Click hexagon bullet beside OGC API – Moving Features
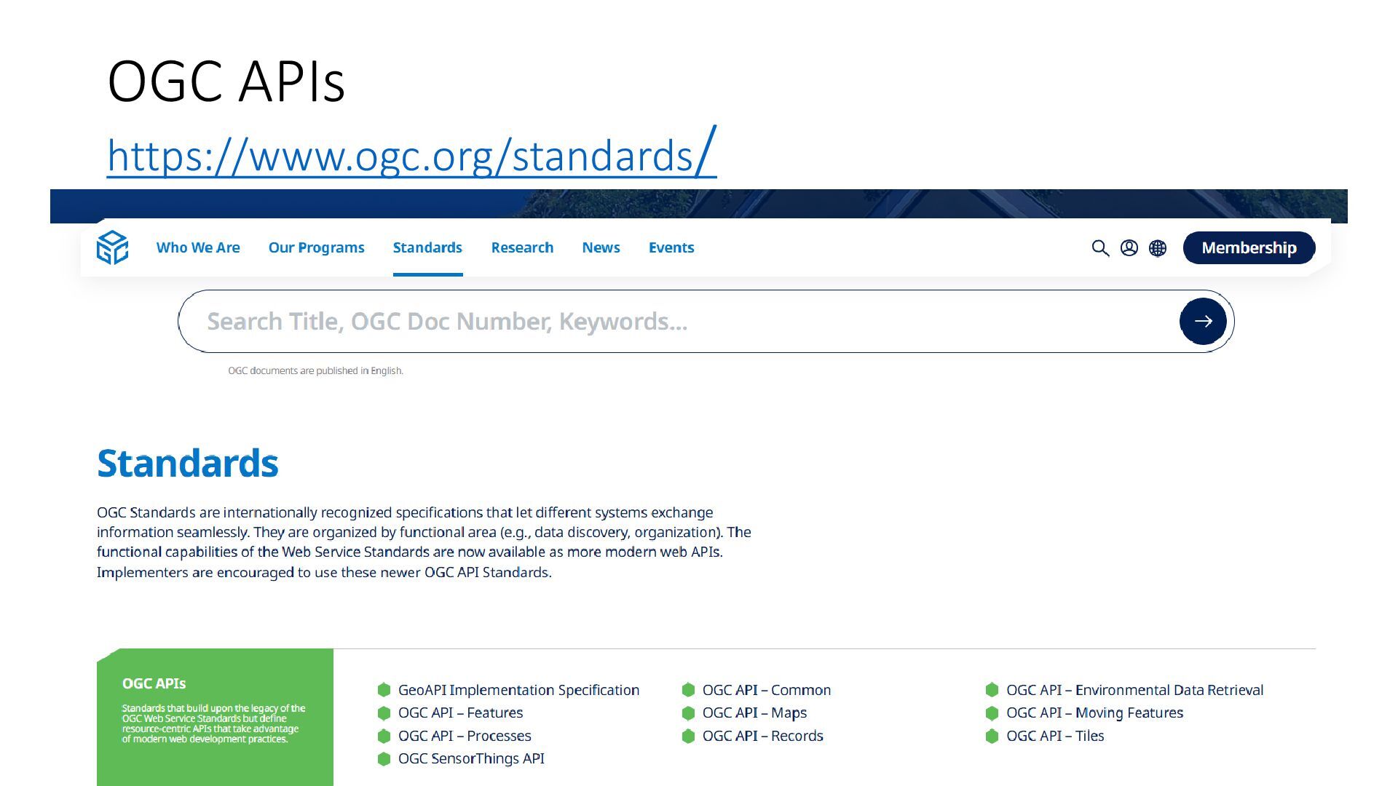The width and height of the screenshot is (1398, 786). (x=992, y=713)
